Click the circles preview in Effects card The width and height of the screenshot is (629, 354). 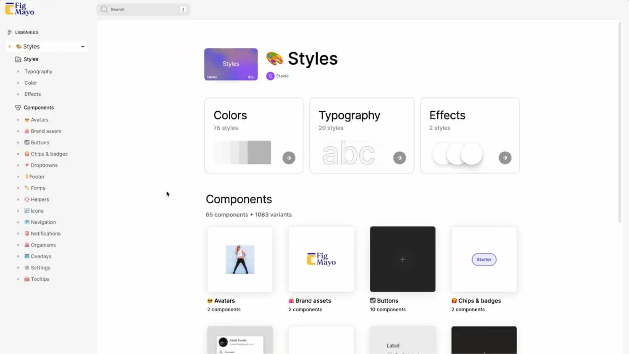tap(457, 154)
